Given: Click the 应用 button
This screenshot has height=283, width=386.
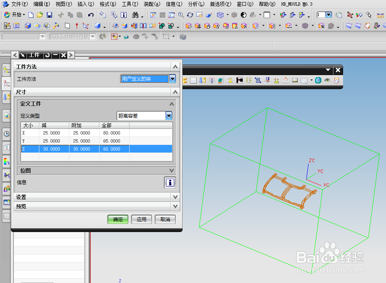Looking at the screenshot, I should pos(142,219).
